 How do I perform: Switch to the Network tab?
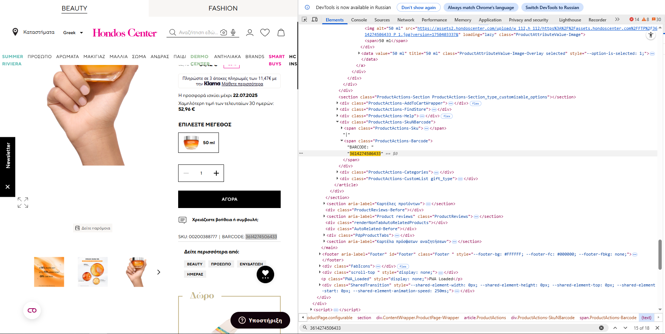click(406, 20)
